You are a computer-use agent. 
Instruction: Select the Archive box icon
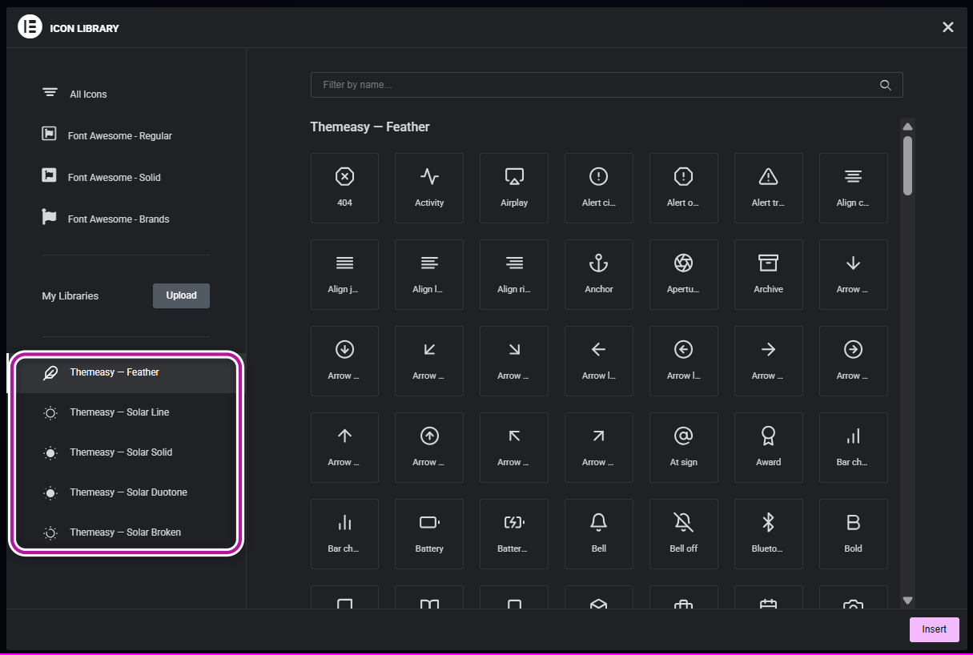coord(769,275)
